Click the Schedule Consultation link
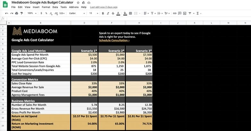 click(114, 40)
